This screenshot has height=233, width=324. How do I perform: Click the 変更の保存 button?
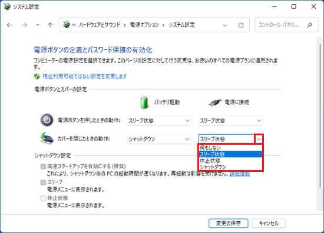pyautogui.click(x=229, y=224)
